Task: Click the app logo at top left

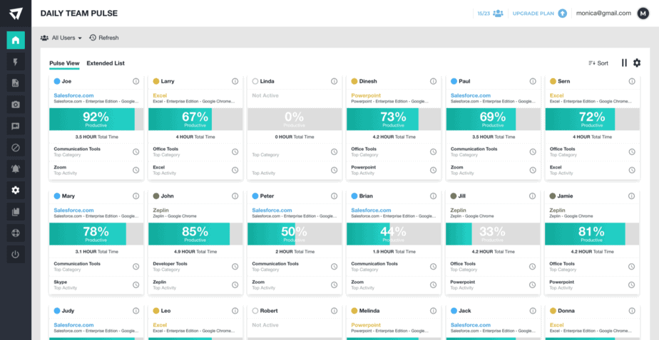Action: [16, 14]
